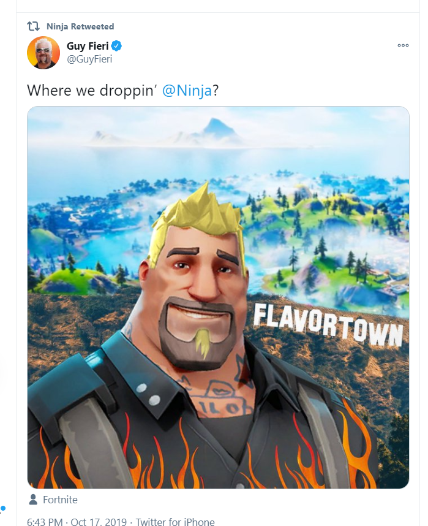
Task: Open the @GuyFieri handle
Action: [89, 59]
